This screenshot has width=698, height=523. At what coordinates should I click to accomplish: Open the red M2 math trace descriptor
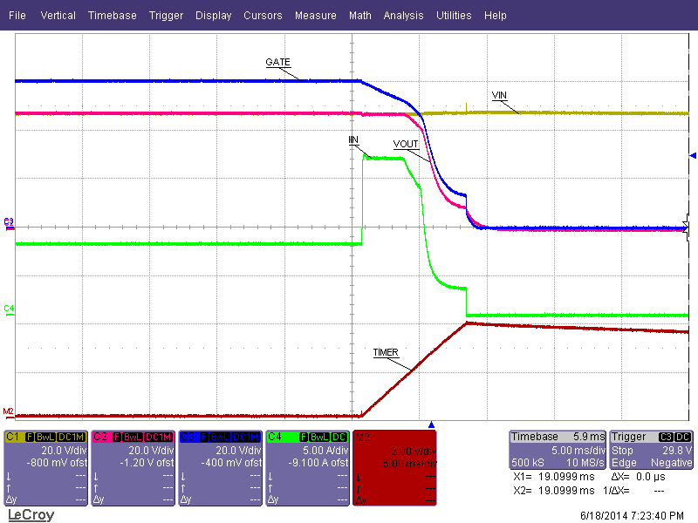[x=395, y=468]
